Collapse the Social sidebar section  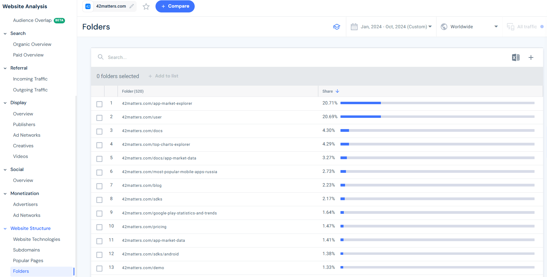pyautogui.click(x=5, y=170)
